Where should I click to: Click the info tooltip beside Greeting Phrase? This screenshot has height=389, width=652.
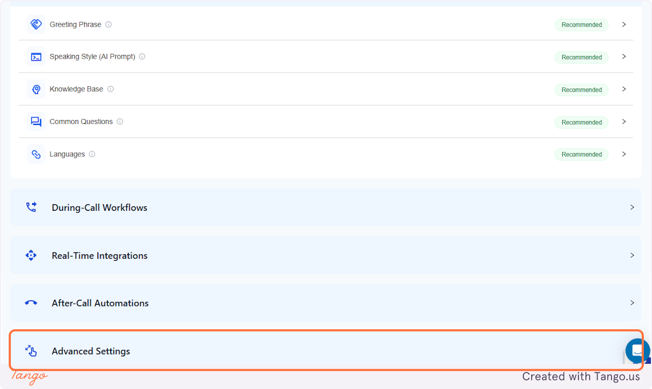(x=108, y=24)
